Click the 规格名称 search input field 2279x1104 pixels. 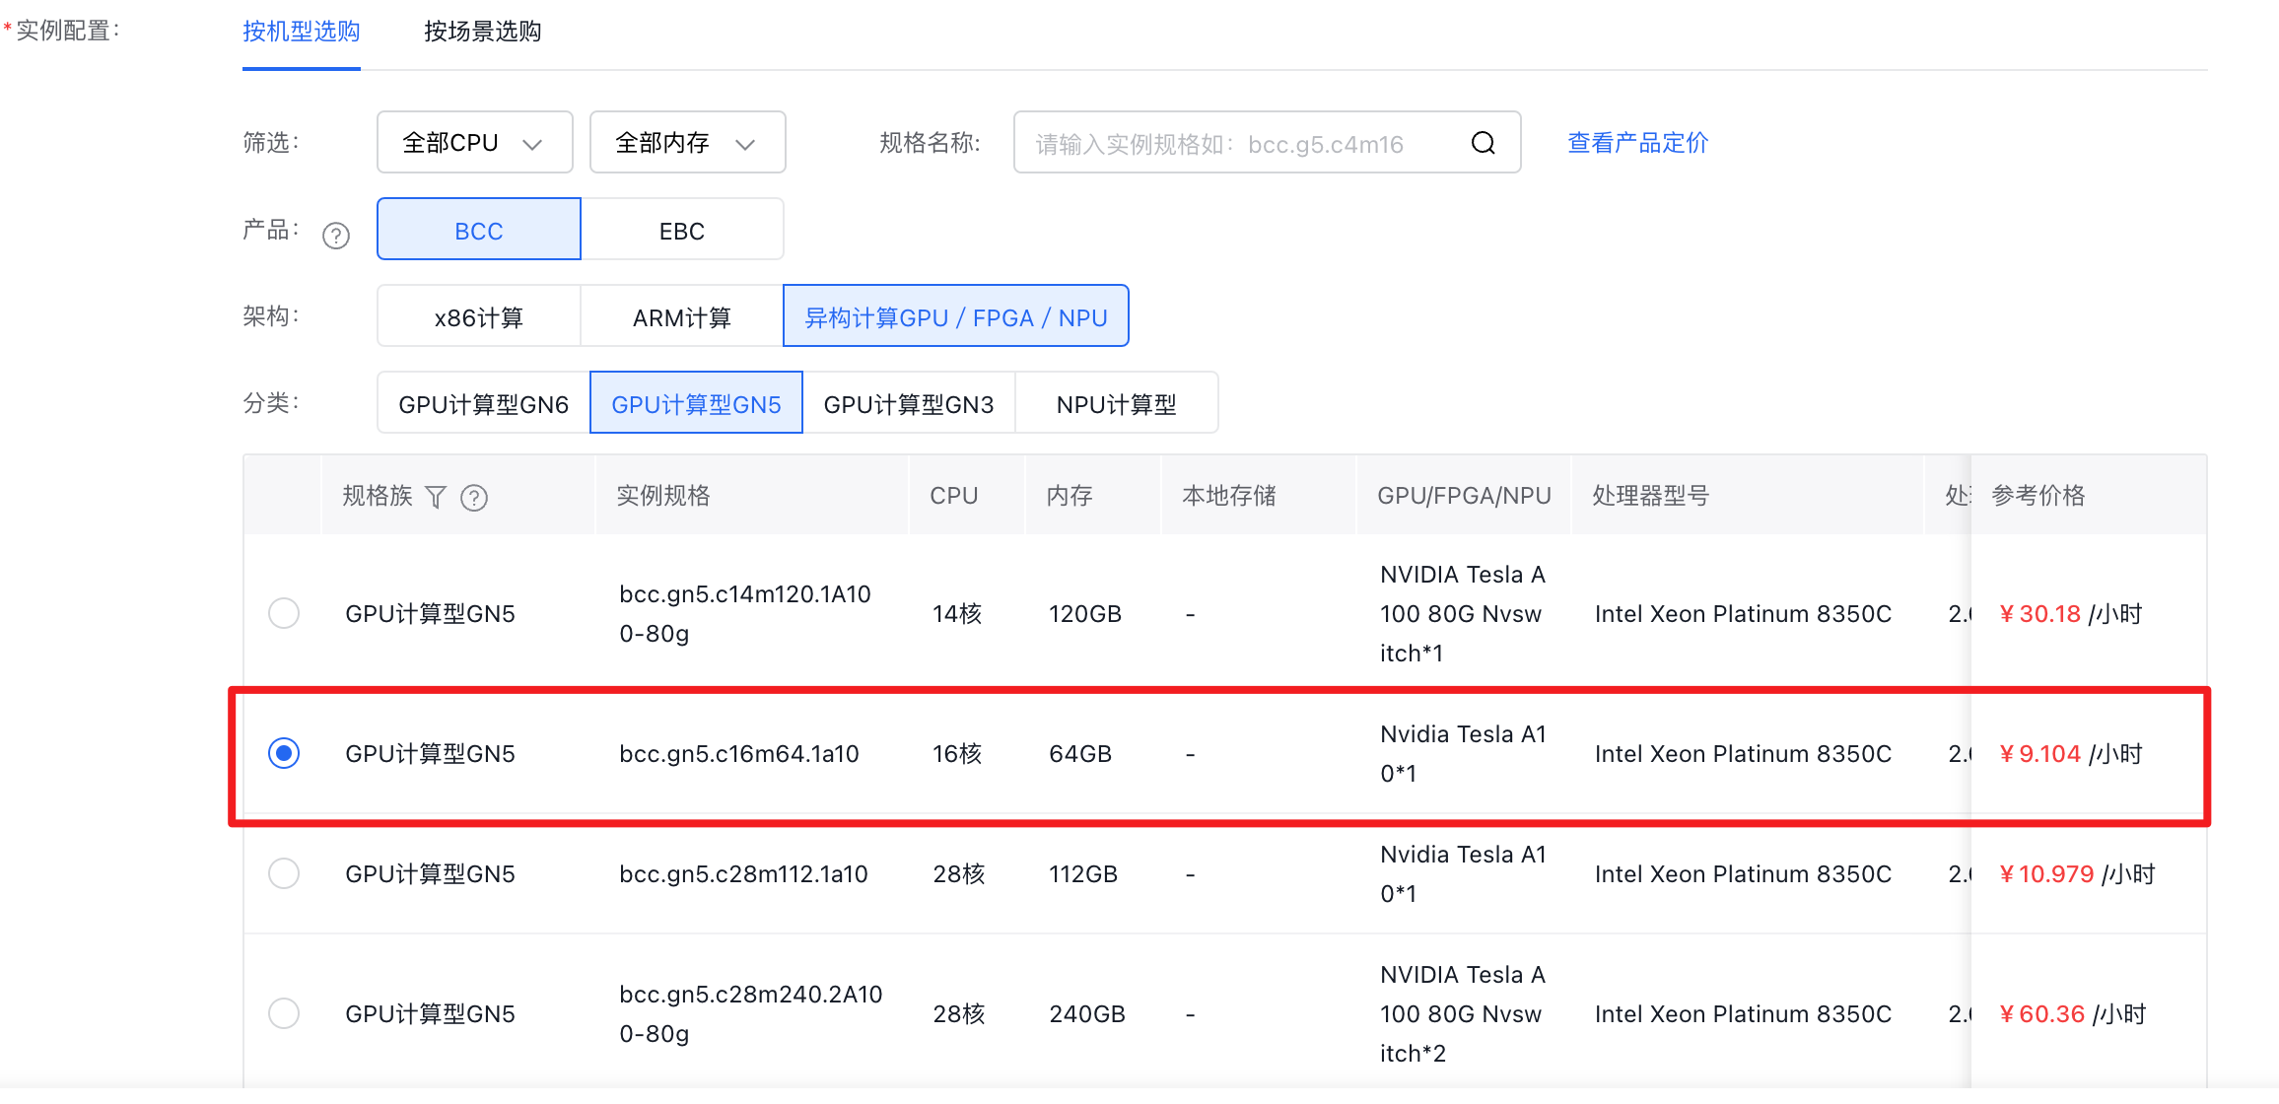click(1238, 143)
